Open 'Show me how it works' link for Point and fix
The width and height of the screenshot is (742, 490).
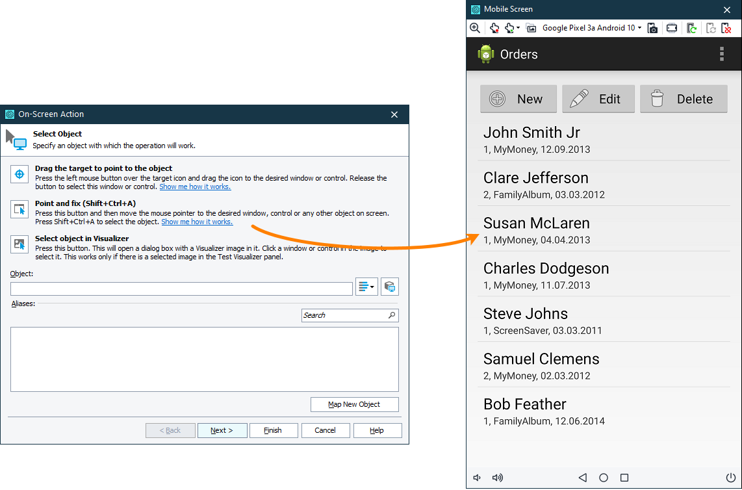pyautogui.click(x=197, y=222)
